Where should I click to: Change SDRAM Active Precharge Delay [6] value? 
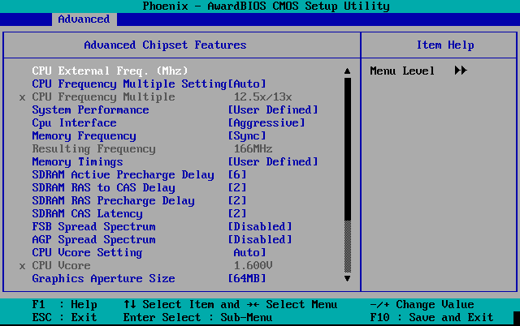pyautogui.click(x=237, y=174)
